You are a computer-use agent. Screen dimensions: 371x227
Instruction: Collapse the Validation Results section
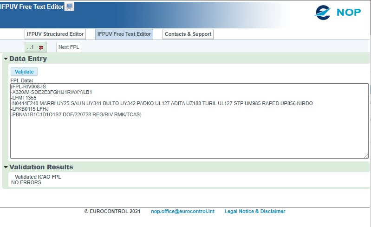point(6,167)
